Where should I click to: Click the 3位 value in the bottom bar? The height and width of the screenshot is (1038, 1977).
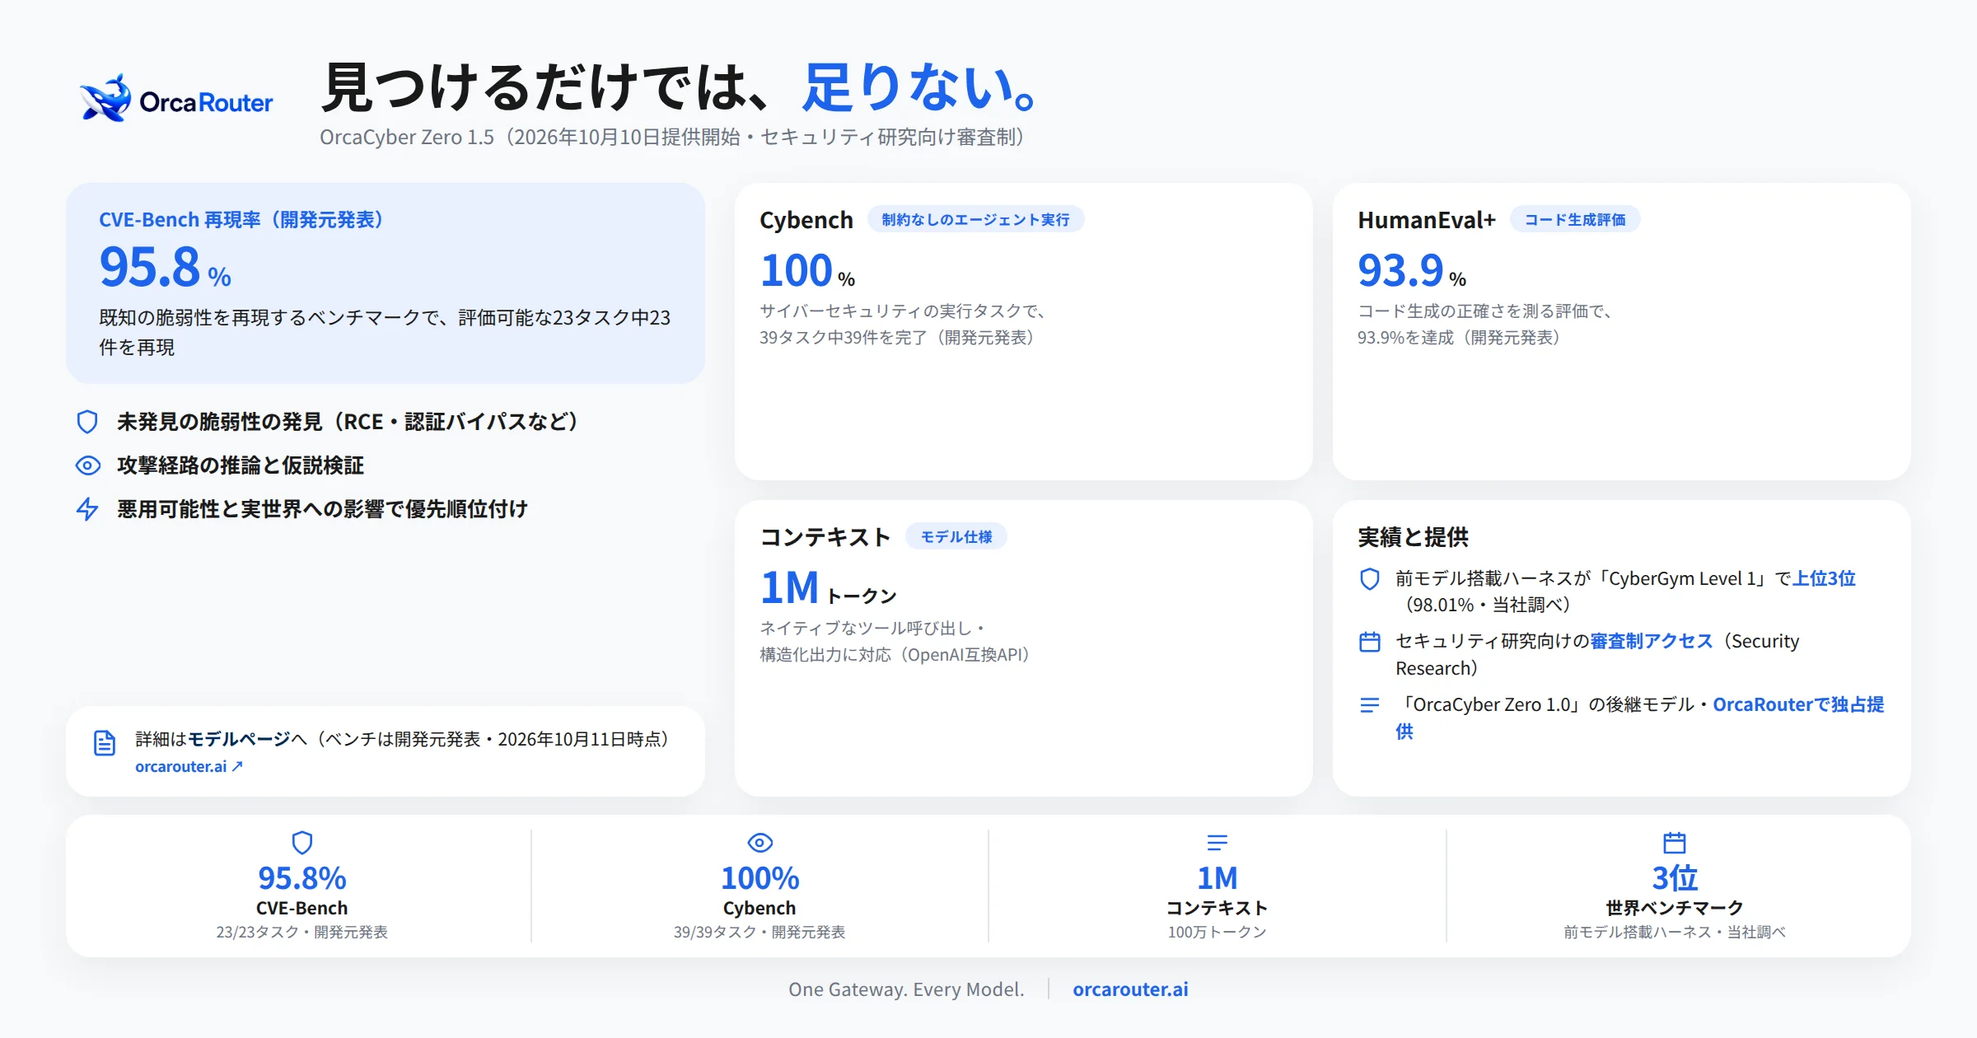(1675, 878)
